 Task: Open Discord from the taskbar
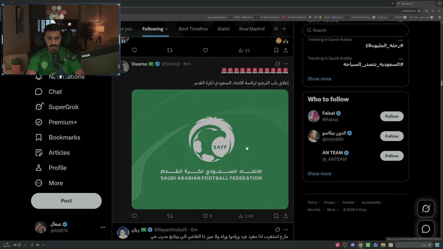click(353, 245)
